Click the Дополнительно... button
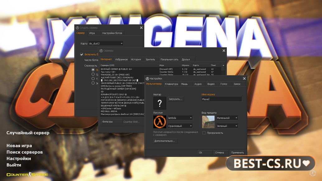The height and width of the screenshot is (181, 322). [x=165, y=141]
